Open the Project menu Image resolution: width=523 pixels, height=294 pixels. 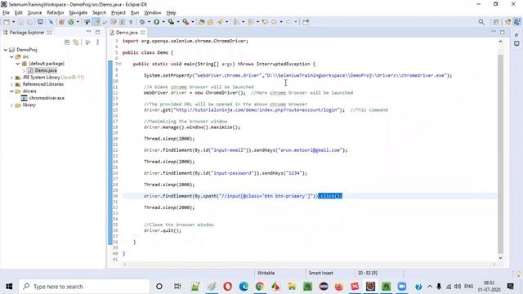[118, 13]
